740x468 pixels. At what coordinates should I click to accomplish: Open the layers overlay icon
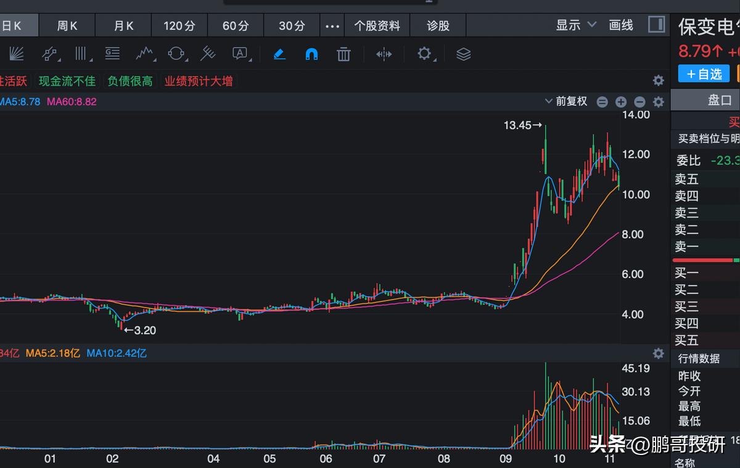[463, 54]
